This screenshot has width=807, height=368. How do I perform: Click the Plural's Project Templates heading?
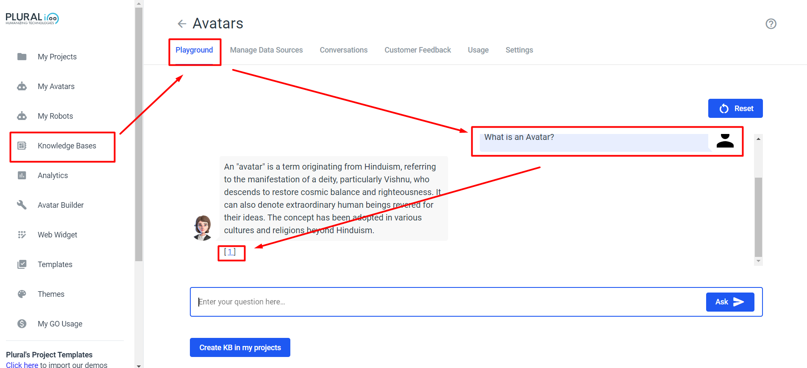click(49, 355)
